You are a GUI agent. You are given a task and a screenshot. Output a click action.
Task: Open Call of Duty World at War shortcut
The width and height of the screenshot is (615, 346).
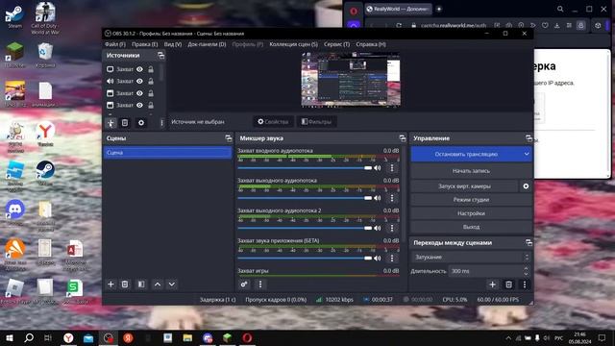45,18
